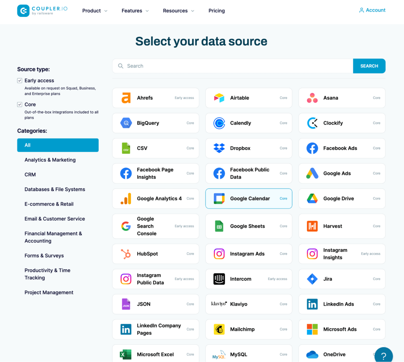Image resolution: width=404 pixels, height=362 pixels.
Task: Uncheck the Early access checkbox
Action: click(x=20, y=80)
